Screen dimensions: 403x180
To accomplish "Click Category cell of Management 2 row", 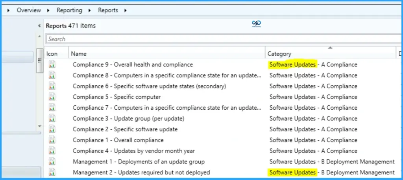I will click(x=332, y=173).
